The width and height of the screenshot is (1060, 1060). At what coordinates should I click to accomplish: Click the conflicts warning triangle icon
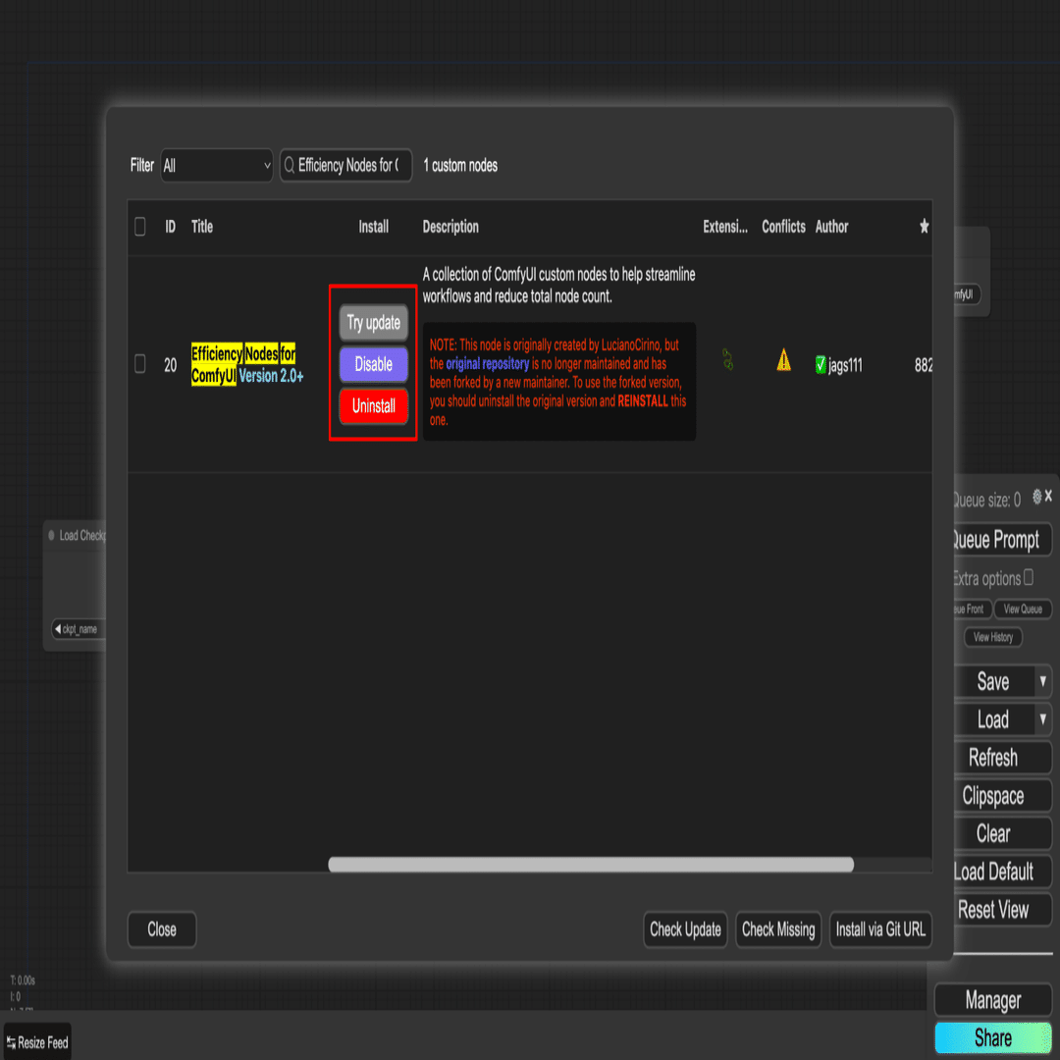(783, 360)
